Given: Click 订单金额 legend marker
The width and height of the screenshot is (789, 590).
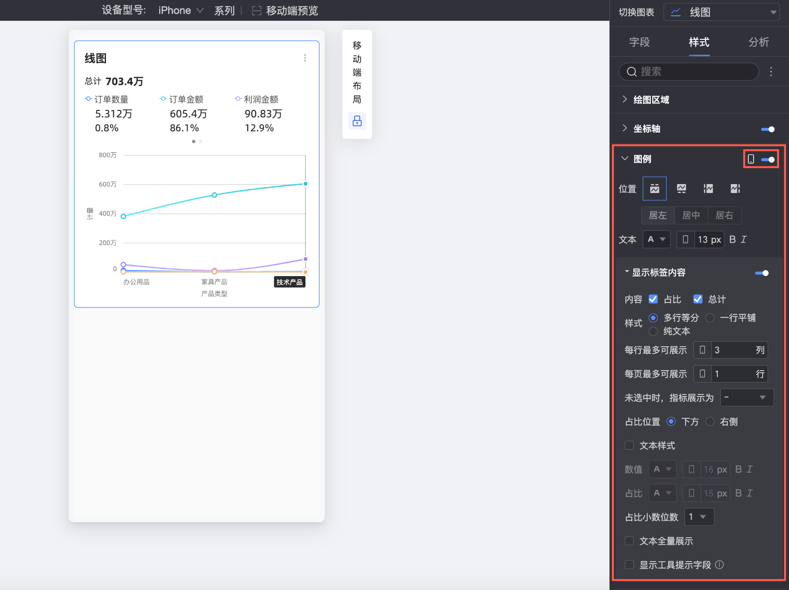Looking at the screenshot, I should [163, 99].
